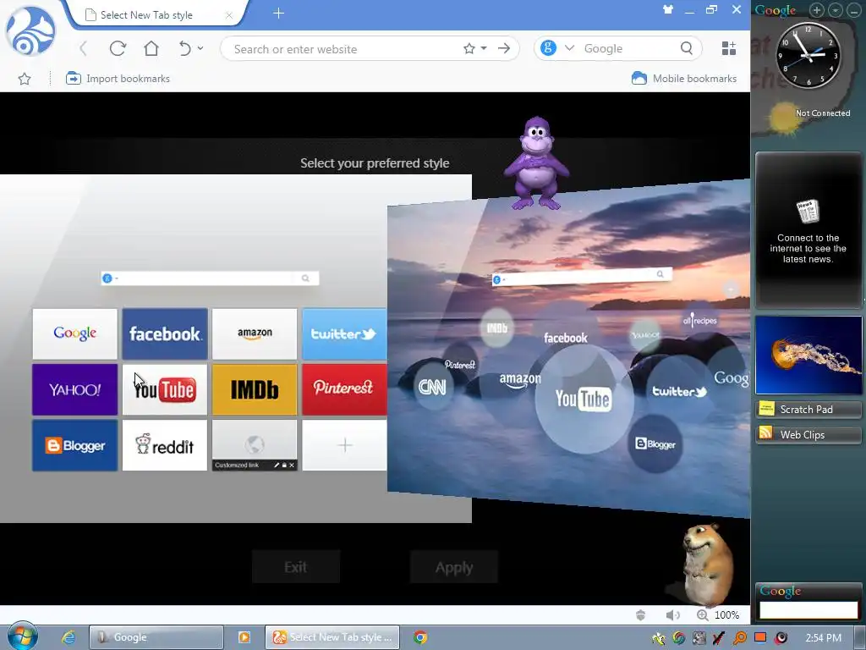Click the YouTube bubble in scenic style
This screenshot has height=650, width=866.
click(584, 399)
